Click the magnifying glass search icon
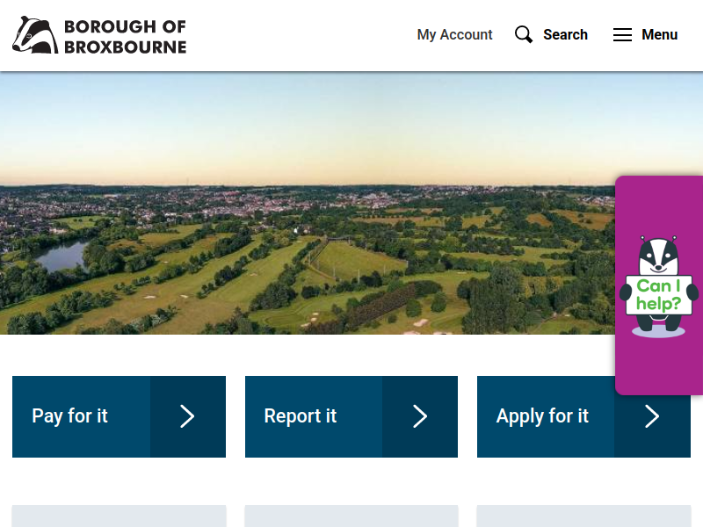Viewport: 703px width, 527px height. pos(524,34)
